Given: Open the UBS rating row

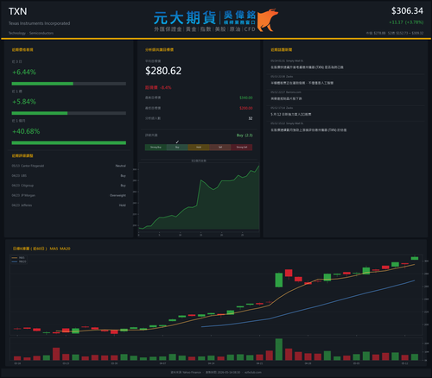Looking at the screenshot, I should coord(69,176).
